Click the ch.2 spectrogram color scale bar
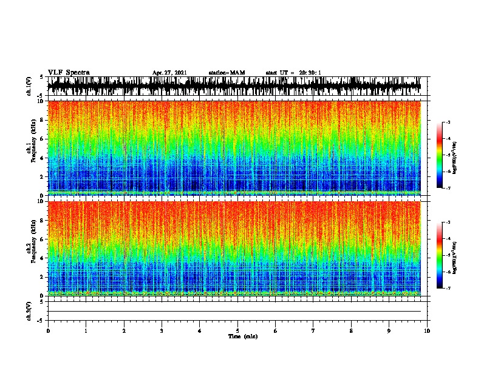This screenshot has width=481, height=371. (x=439, y=255)
